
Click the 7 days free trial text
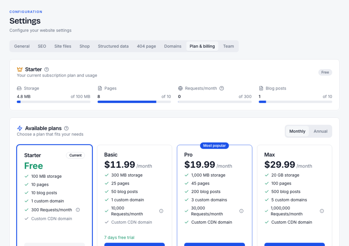tap(119, 238)
